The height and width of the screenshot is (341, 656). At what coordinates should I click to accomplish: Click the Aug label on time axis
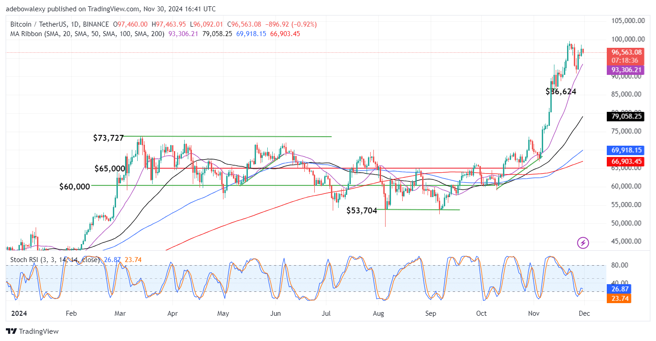pos(379,313)
